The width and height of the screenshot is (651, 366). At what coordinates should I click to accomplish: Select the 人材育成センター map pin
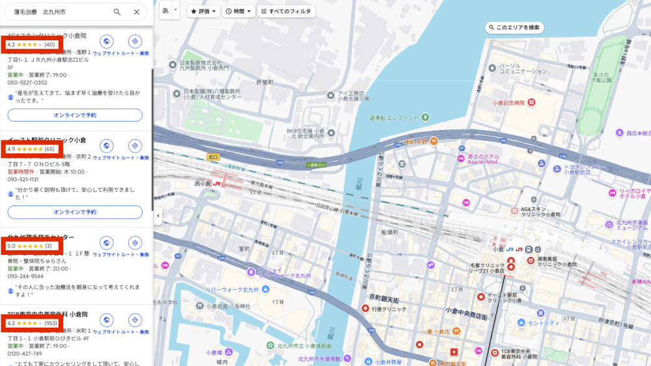[x=177, y=94]
